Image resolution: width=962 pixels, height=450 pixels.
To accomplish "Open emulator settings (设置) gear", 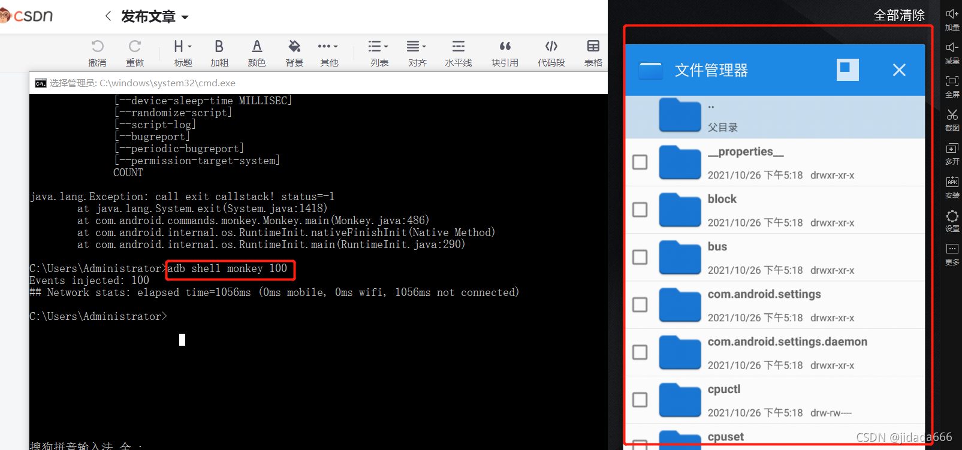I will tap(952, 216).
